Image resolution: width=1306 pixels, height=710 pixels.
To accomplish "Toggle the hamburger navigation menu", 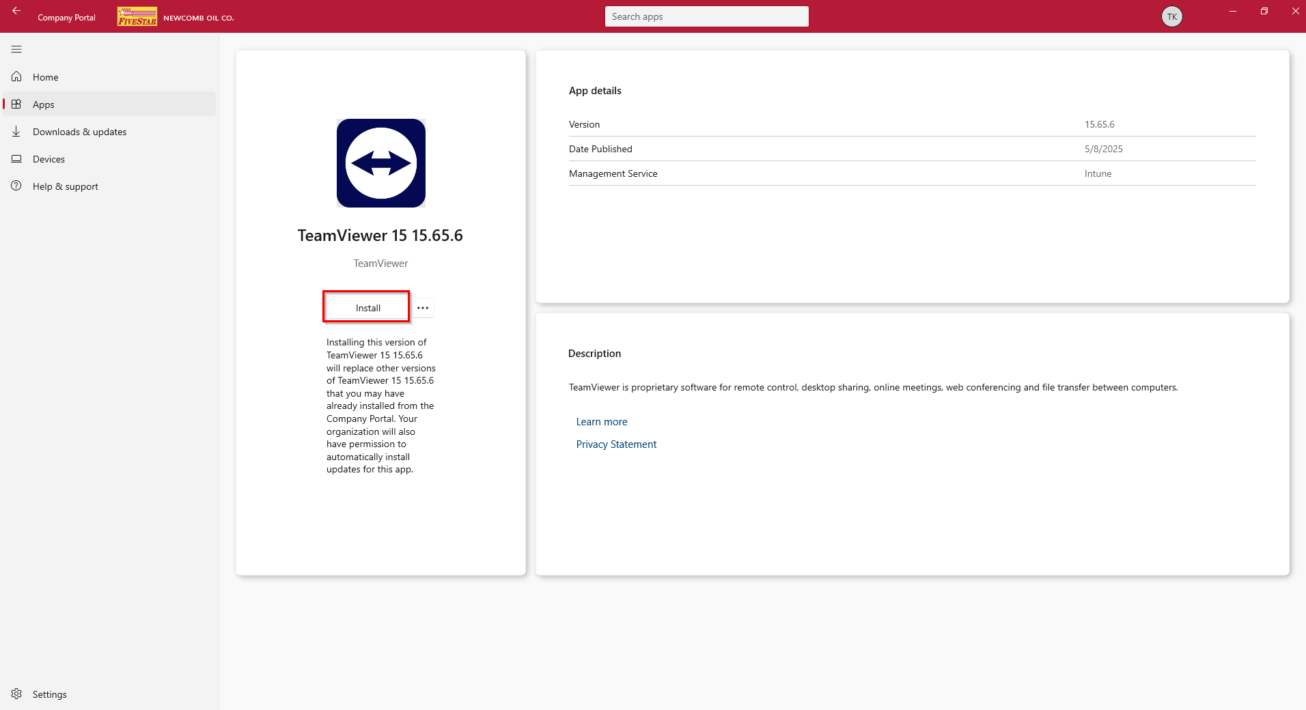I will pyautogui.click(x=16, y=49).
